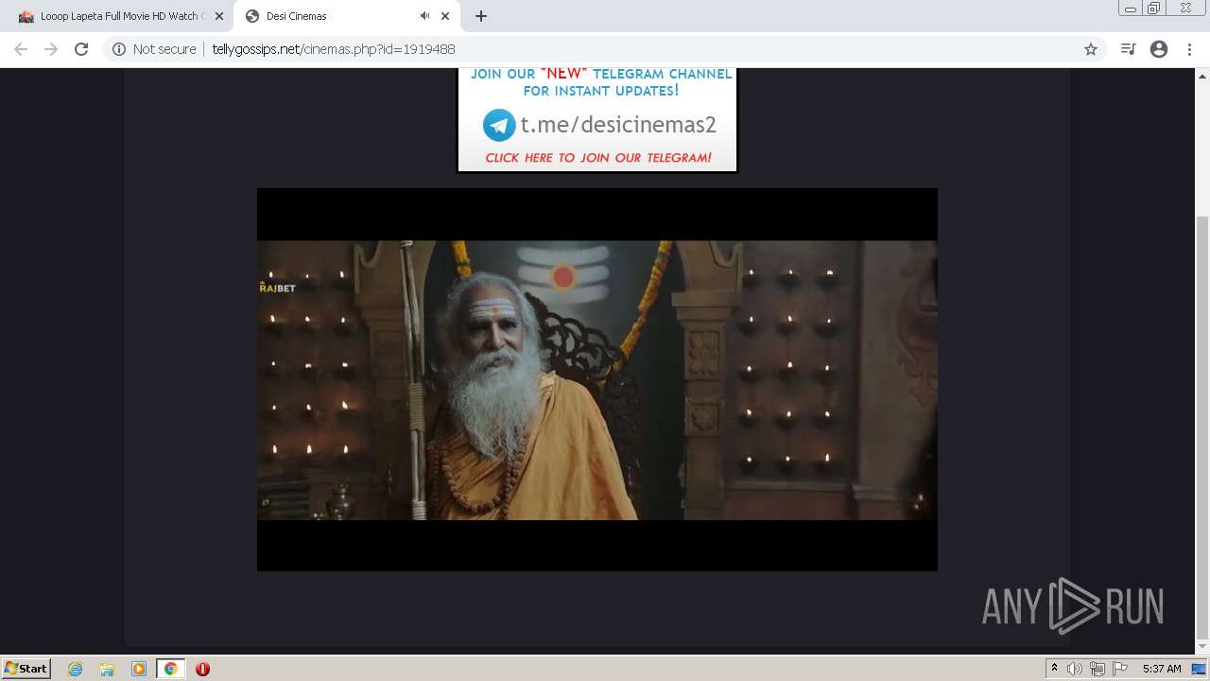Open File Explorer from taskbar

click(x=107, y=669)
